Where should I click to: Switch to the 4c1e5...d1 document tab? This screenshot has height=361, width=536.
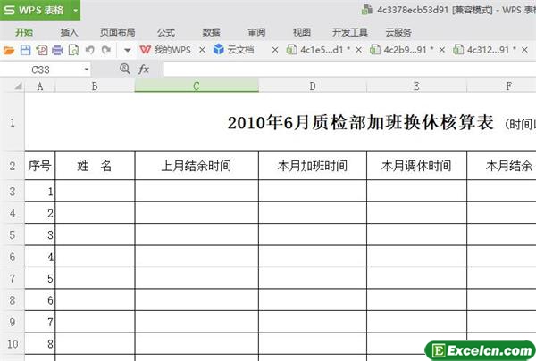click(318, 50)
